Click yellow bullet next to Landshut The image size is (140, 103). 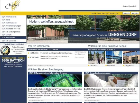pyautogui.click(x=89, y=65)
